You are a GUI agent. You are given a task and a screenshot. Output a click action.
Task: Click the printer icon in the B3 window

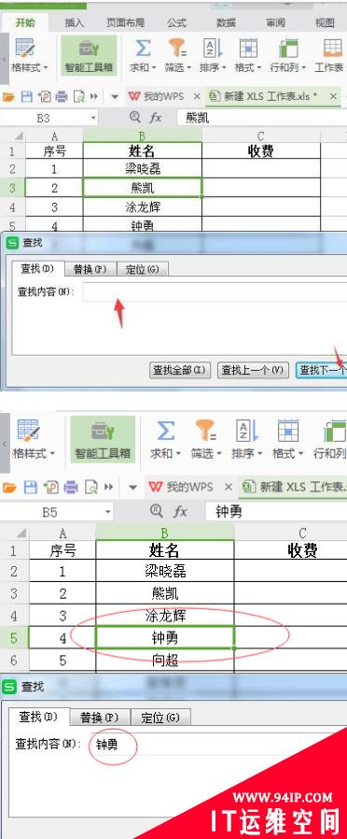(62, 97)
